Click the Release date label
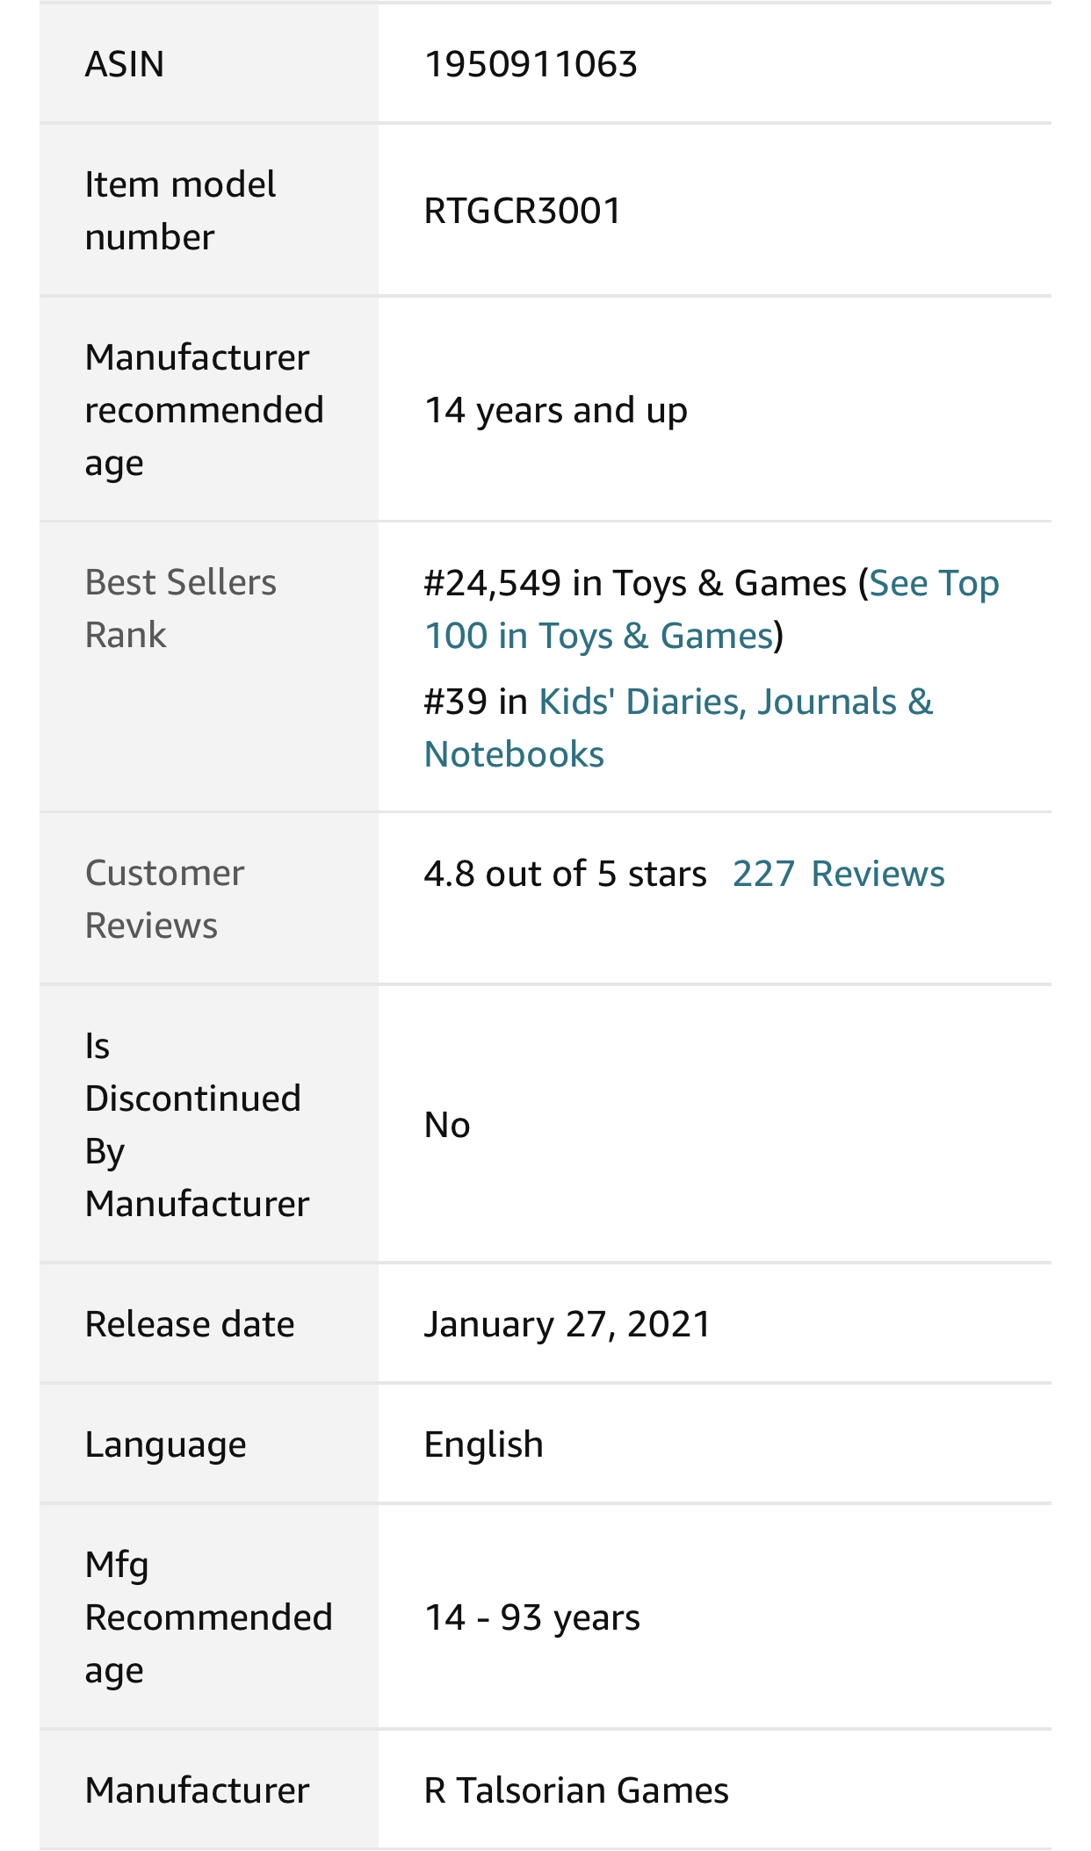This screenshot has height=1851, width=1091. click(190, 1324)
